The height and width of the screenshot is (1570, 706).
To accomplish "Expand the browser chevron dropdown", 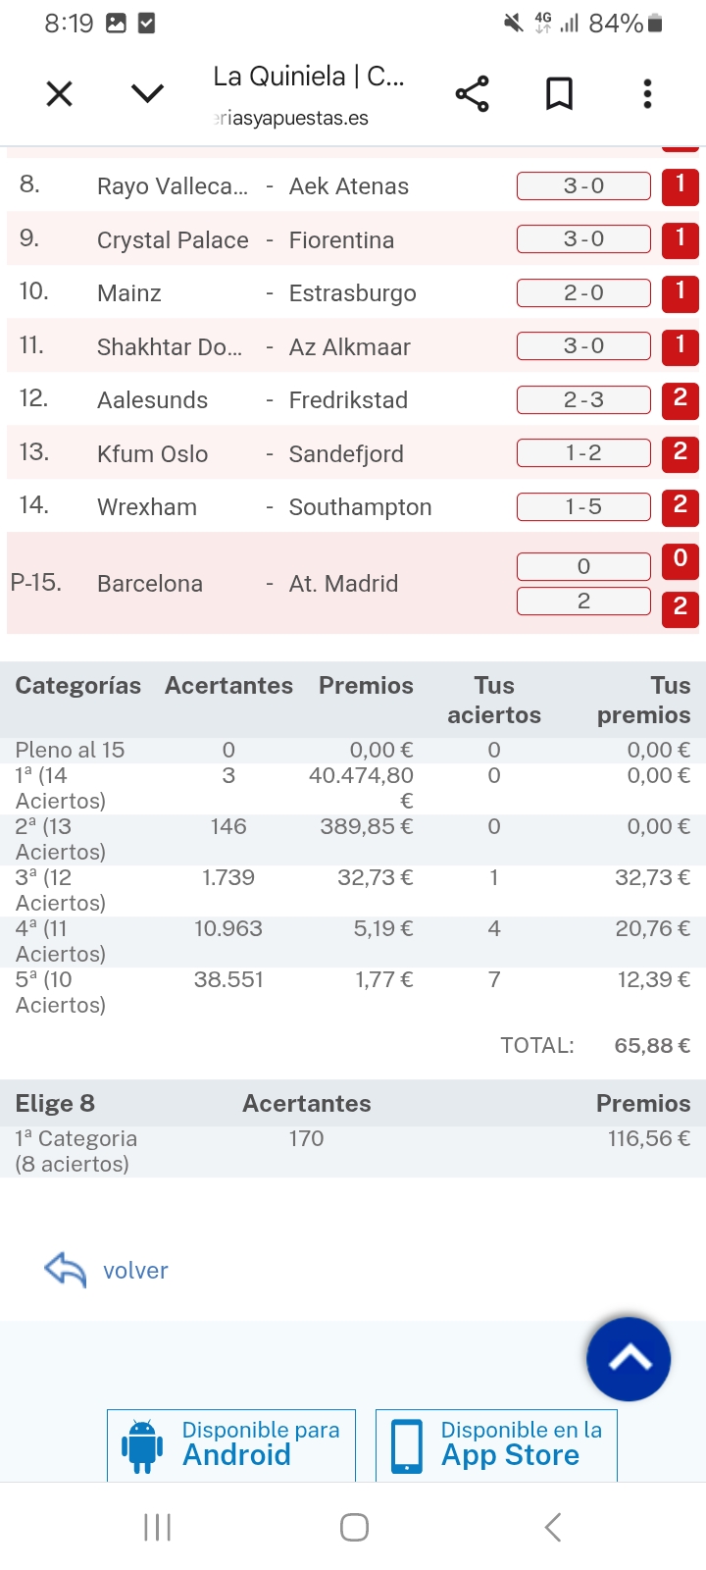I will coord(147,94).
